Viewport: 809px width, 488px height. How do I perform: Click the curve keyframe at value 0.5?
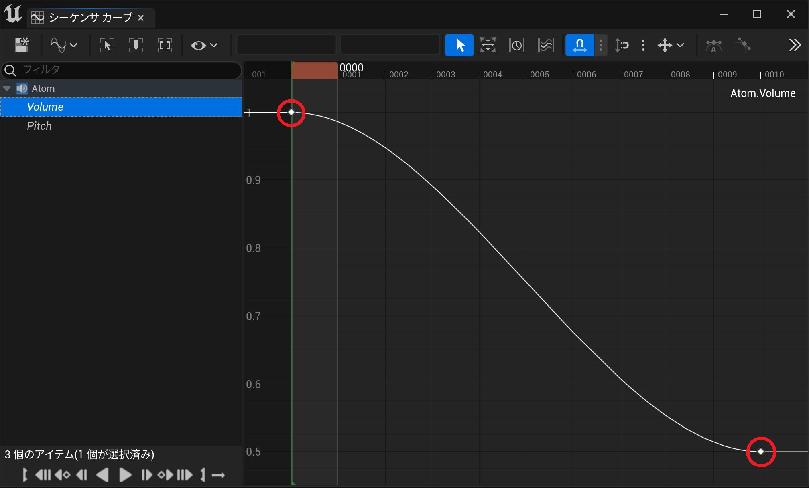tap(760, 452)
